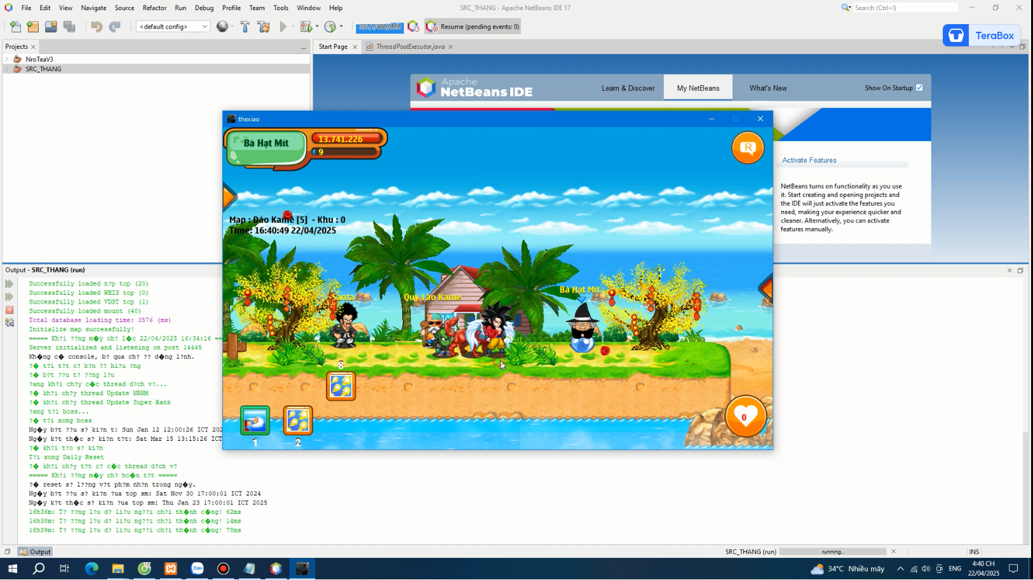This screenshot has width=1033, height=580.
Task: Open a project via the folder toolbar icon
Action: click(51, 27)
